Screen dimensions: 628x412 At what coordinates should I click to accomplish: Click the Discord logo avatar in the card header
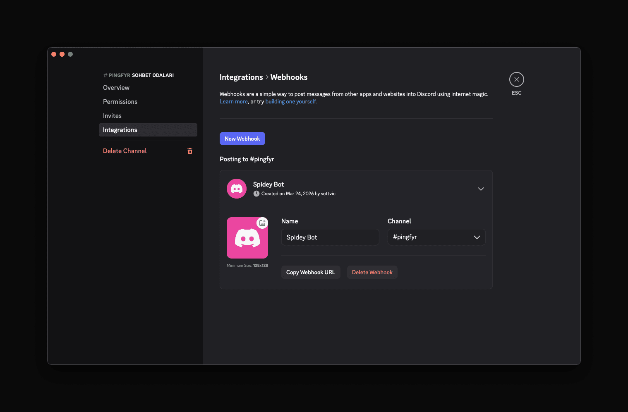pos(236,188)
